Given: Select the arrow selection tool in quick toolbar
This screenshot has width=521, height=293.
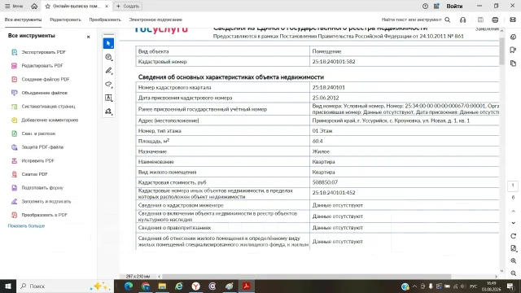Looking at the screenshot, I should point(108,43).
